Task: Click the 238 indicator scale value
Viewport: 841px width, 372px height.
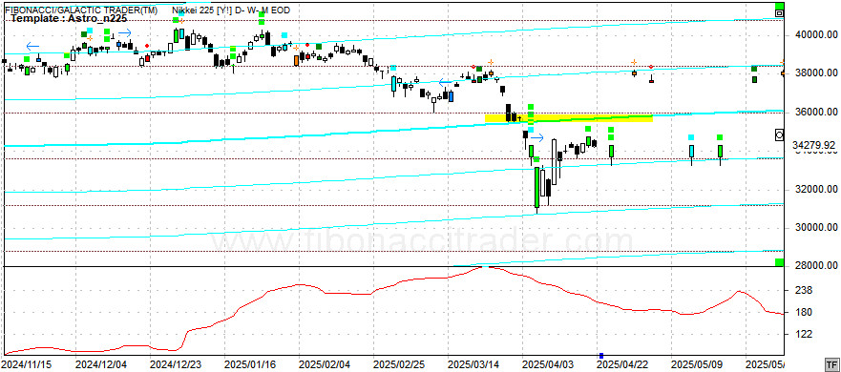Action: coord(805,291)
